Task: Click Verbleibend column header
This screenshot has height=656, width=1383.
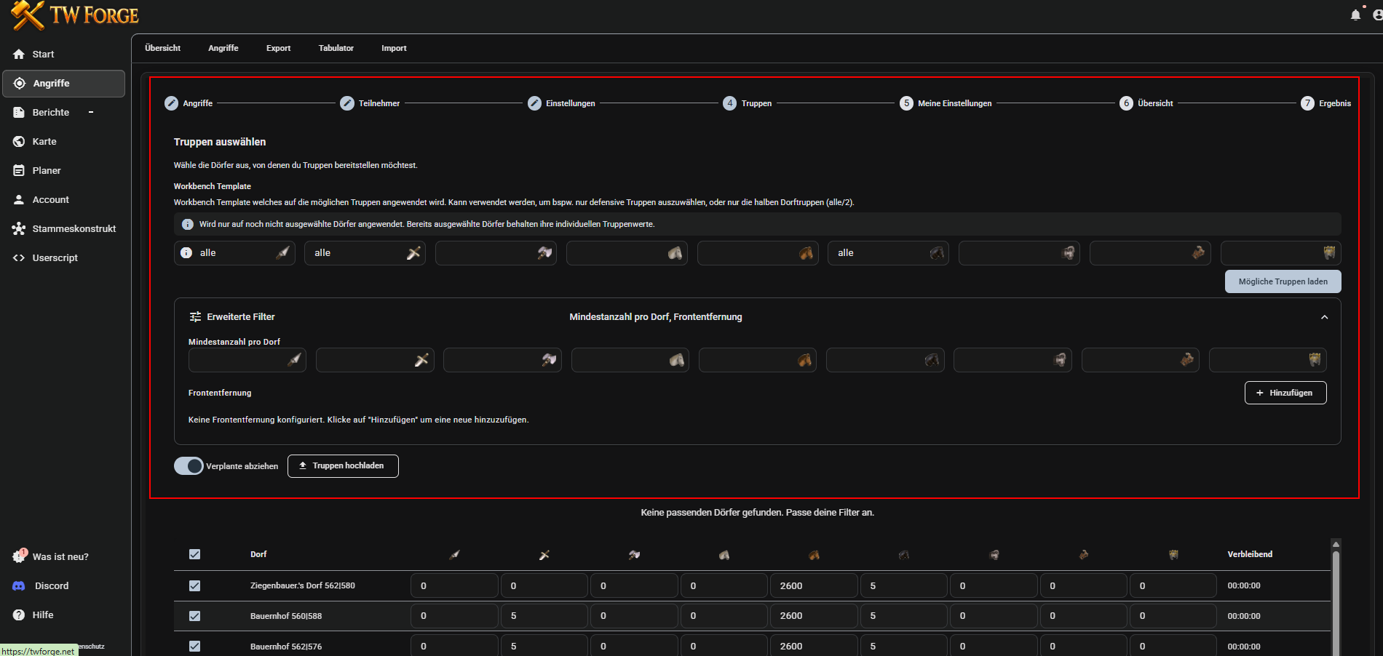Action: pos(1250,554)
